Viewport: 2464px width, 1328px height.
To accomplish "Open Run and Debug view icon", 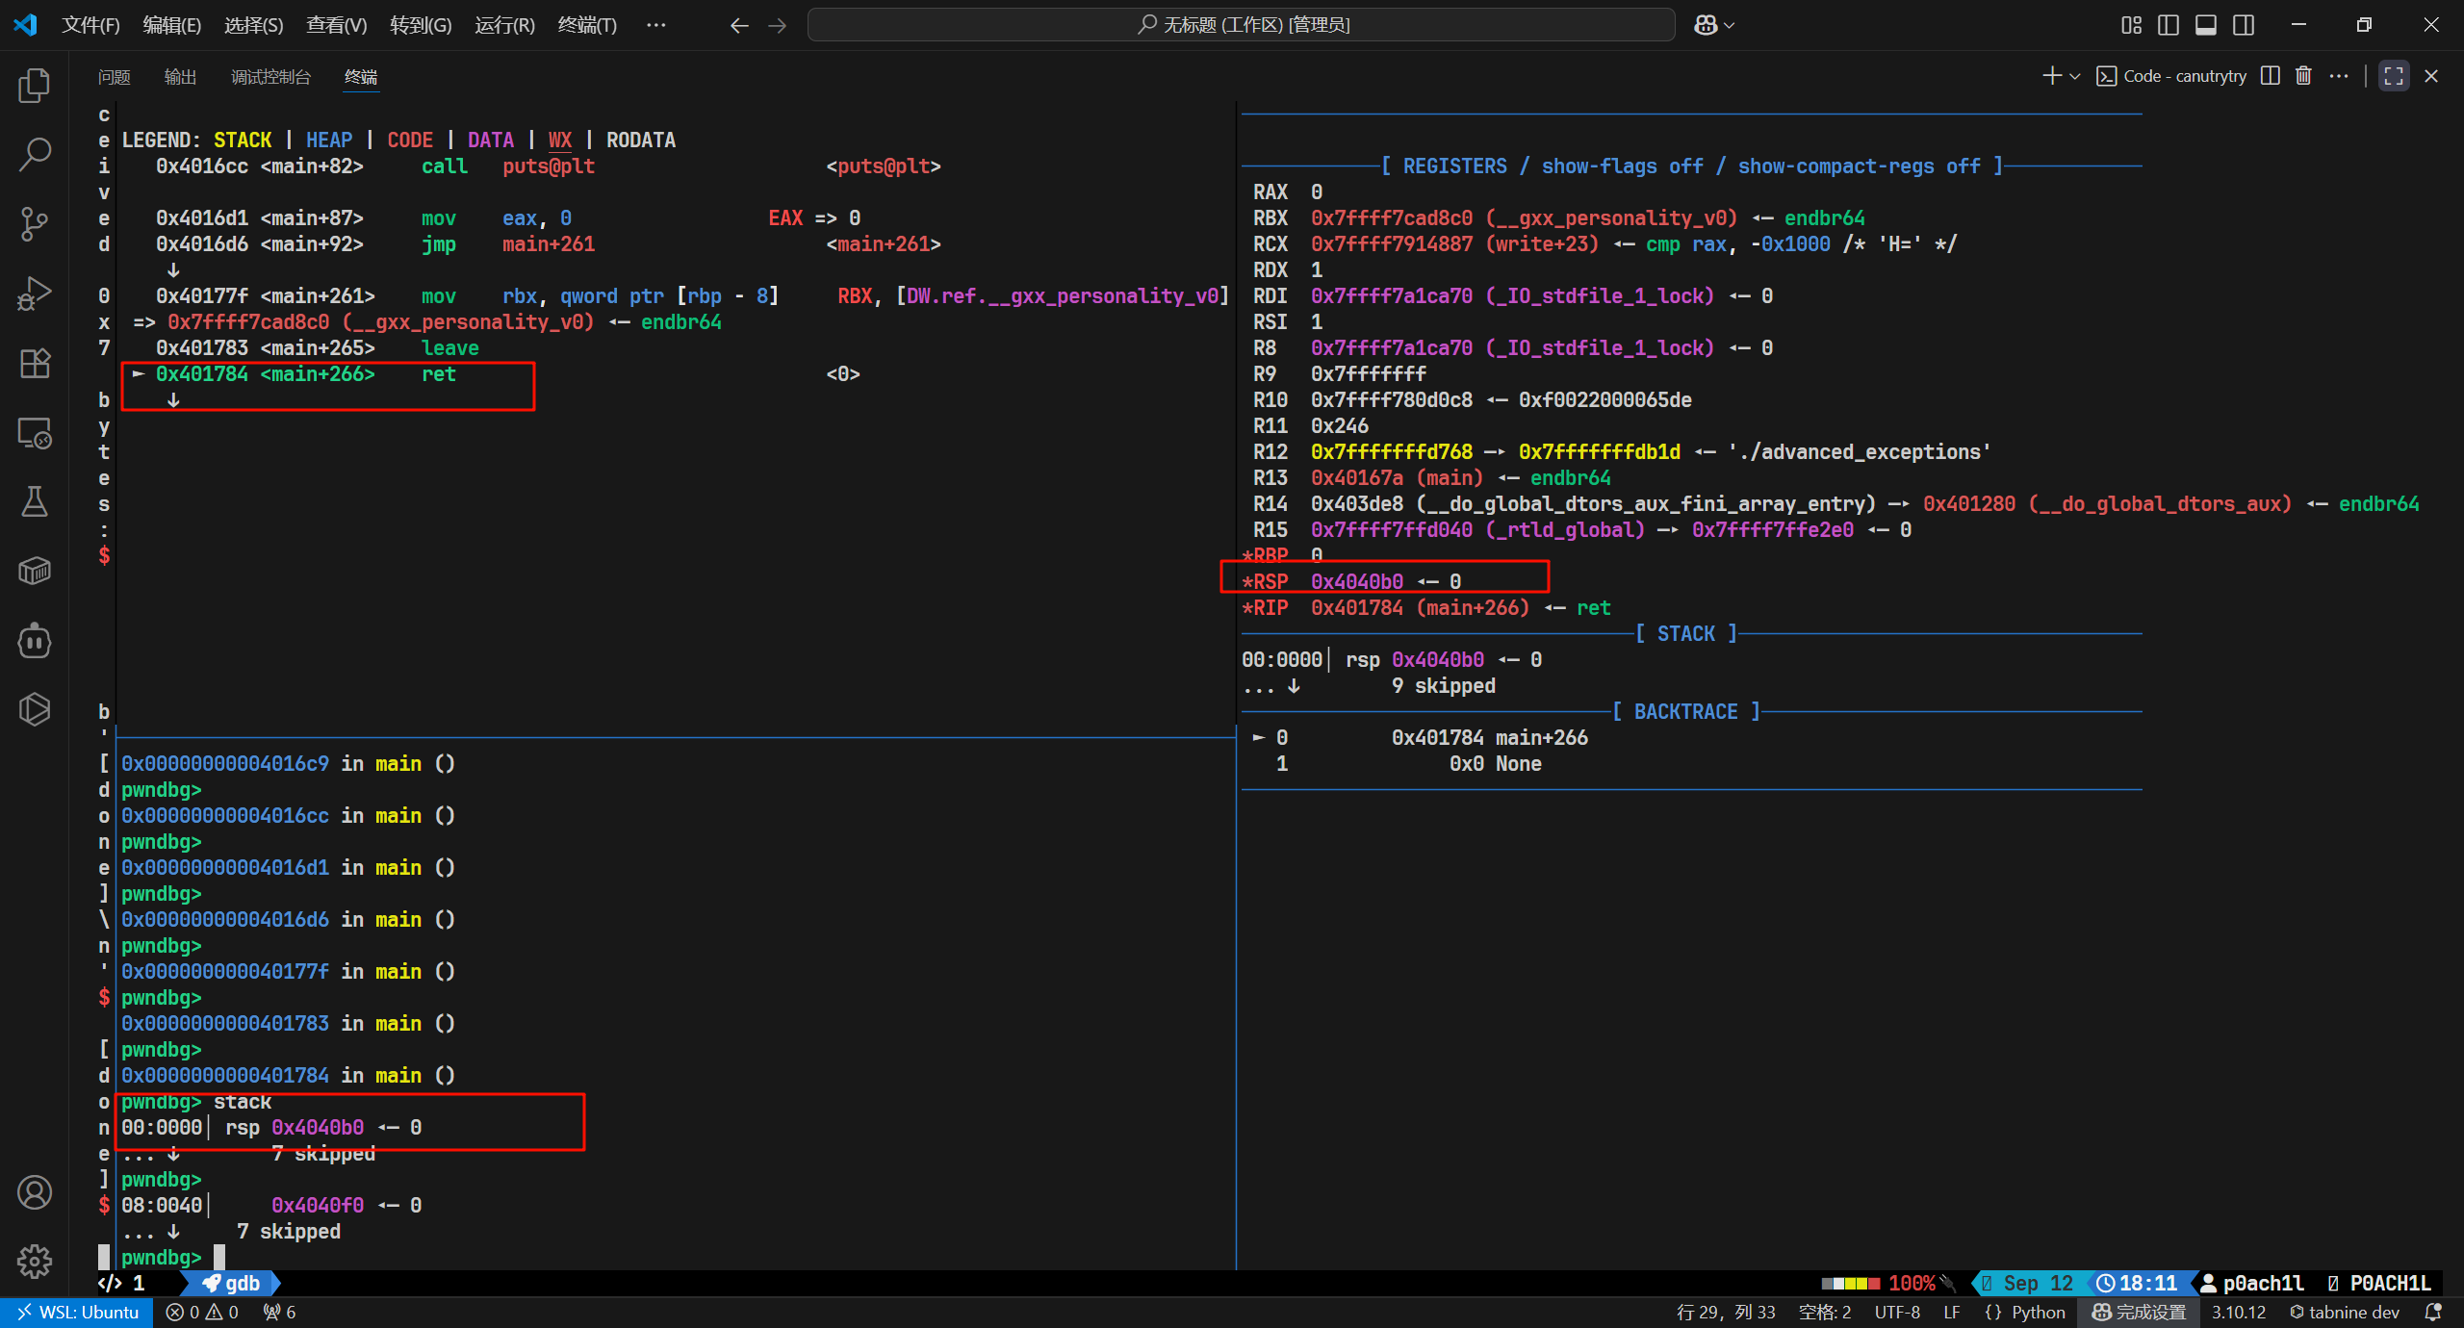I will pyautogui.click(x=35, y=294).
